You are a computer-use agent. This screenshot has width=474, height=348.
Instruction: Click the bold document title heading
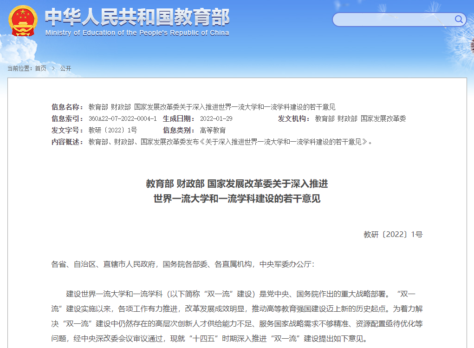[x=237, y=191]
